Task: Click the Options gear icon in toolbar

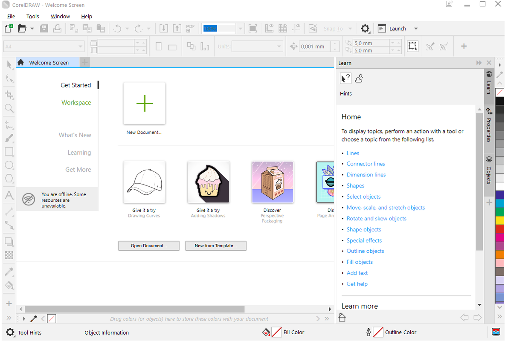Action: click(365, 28)
